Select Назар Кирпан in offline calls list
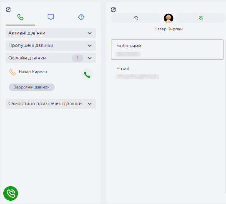Screen dimensions: 226x204 (x=33, y=72)
